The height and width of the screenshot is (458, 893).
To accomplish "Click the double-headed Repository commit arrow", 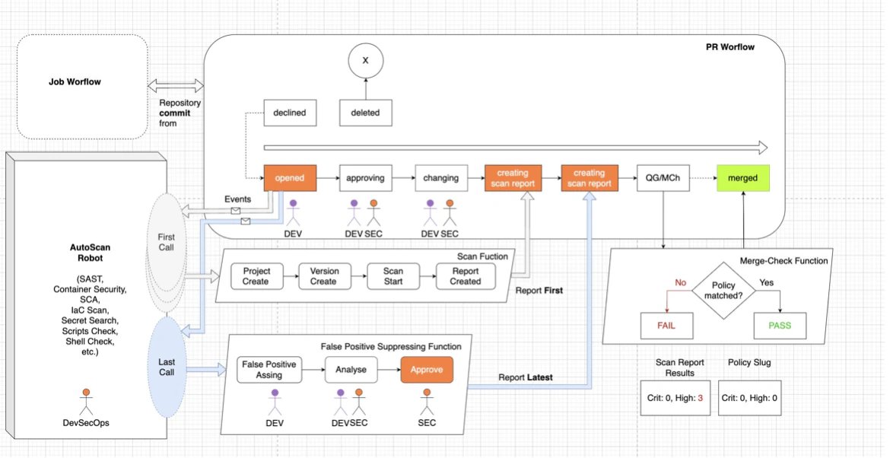I will (x=176, y=86).
